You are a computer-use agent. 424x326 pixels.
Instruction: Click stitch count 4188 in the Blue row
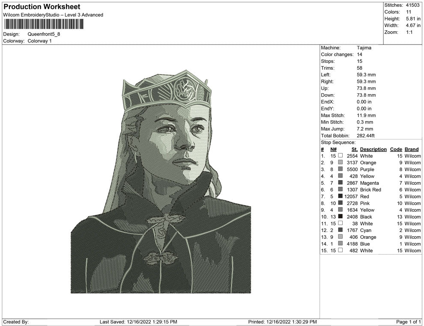[x=352, y=243]
